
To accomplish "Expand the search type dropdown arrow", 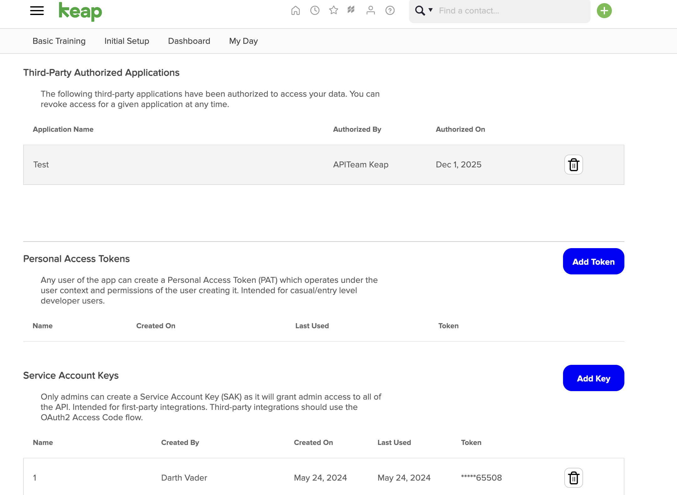I will click(x=431, y=10).
